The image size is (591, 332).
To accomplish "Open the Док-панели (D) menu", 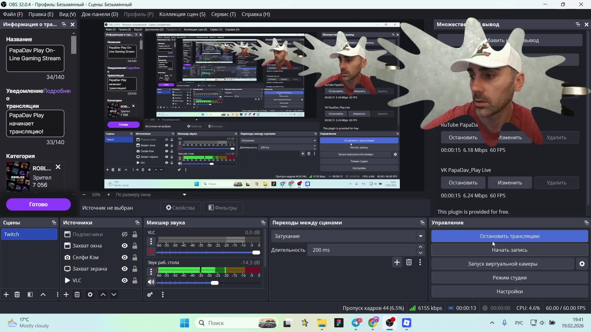I will point(99,14).
